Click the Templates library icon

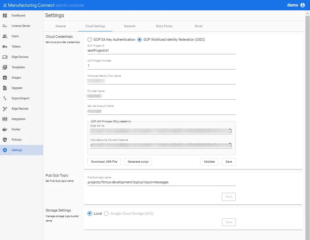click(5, 67)
